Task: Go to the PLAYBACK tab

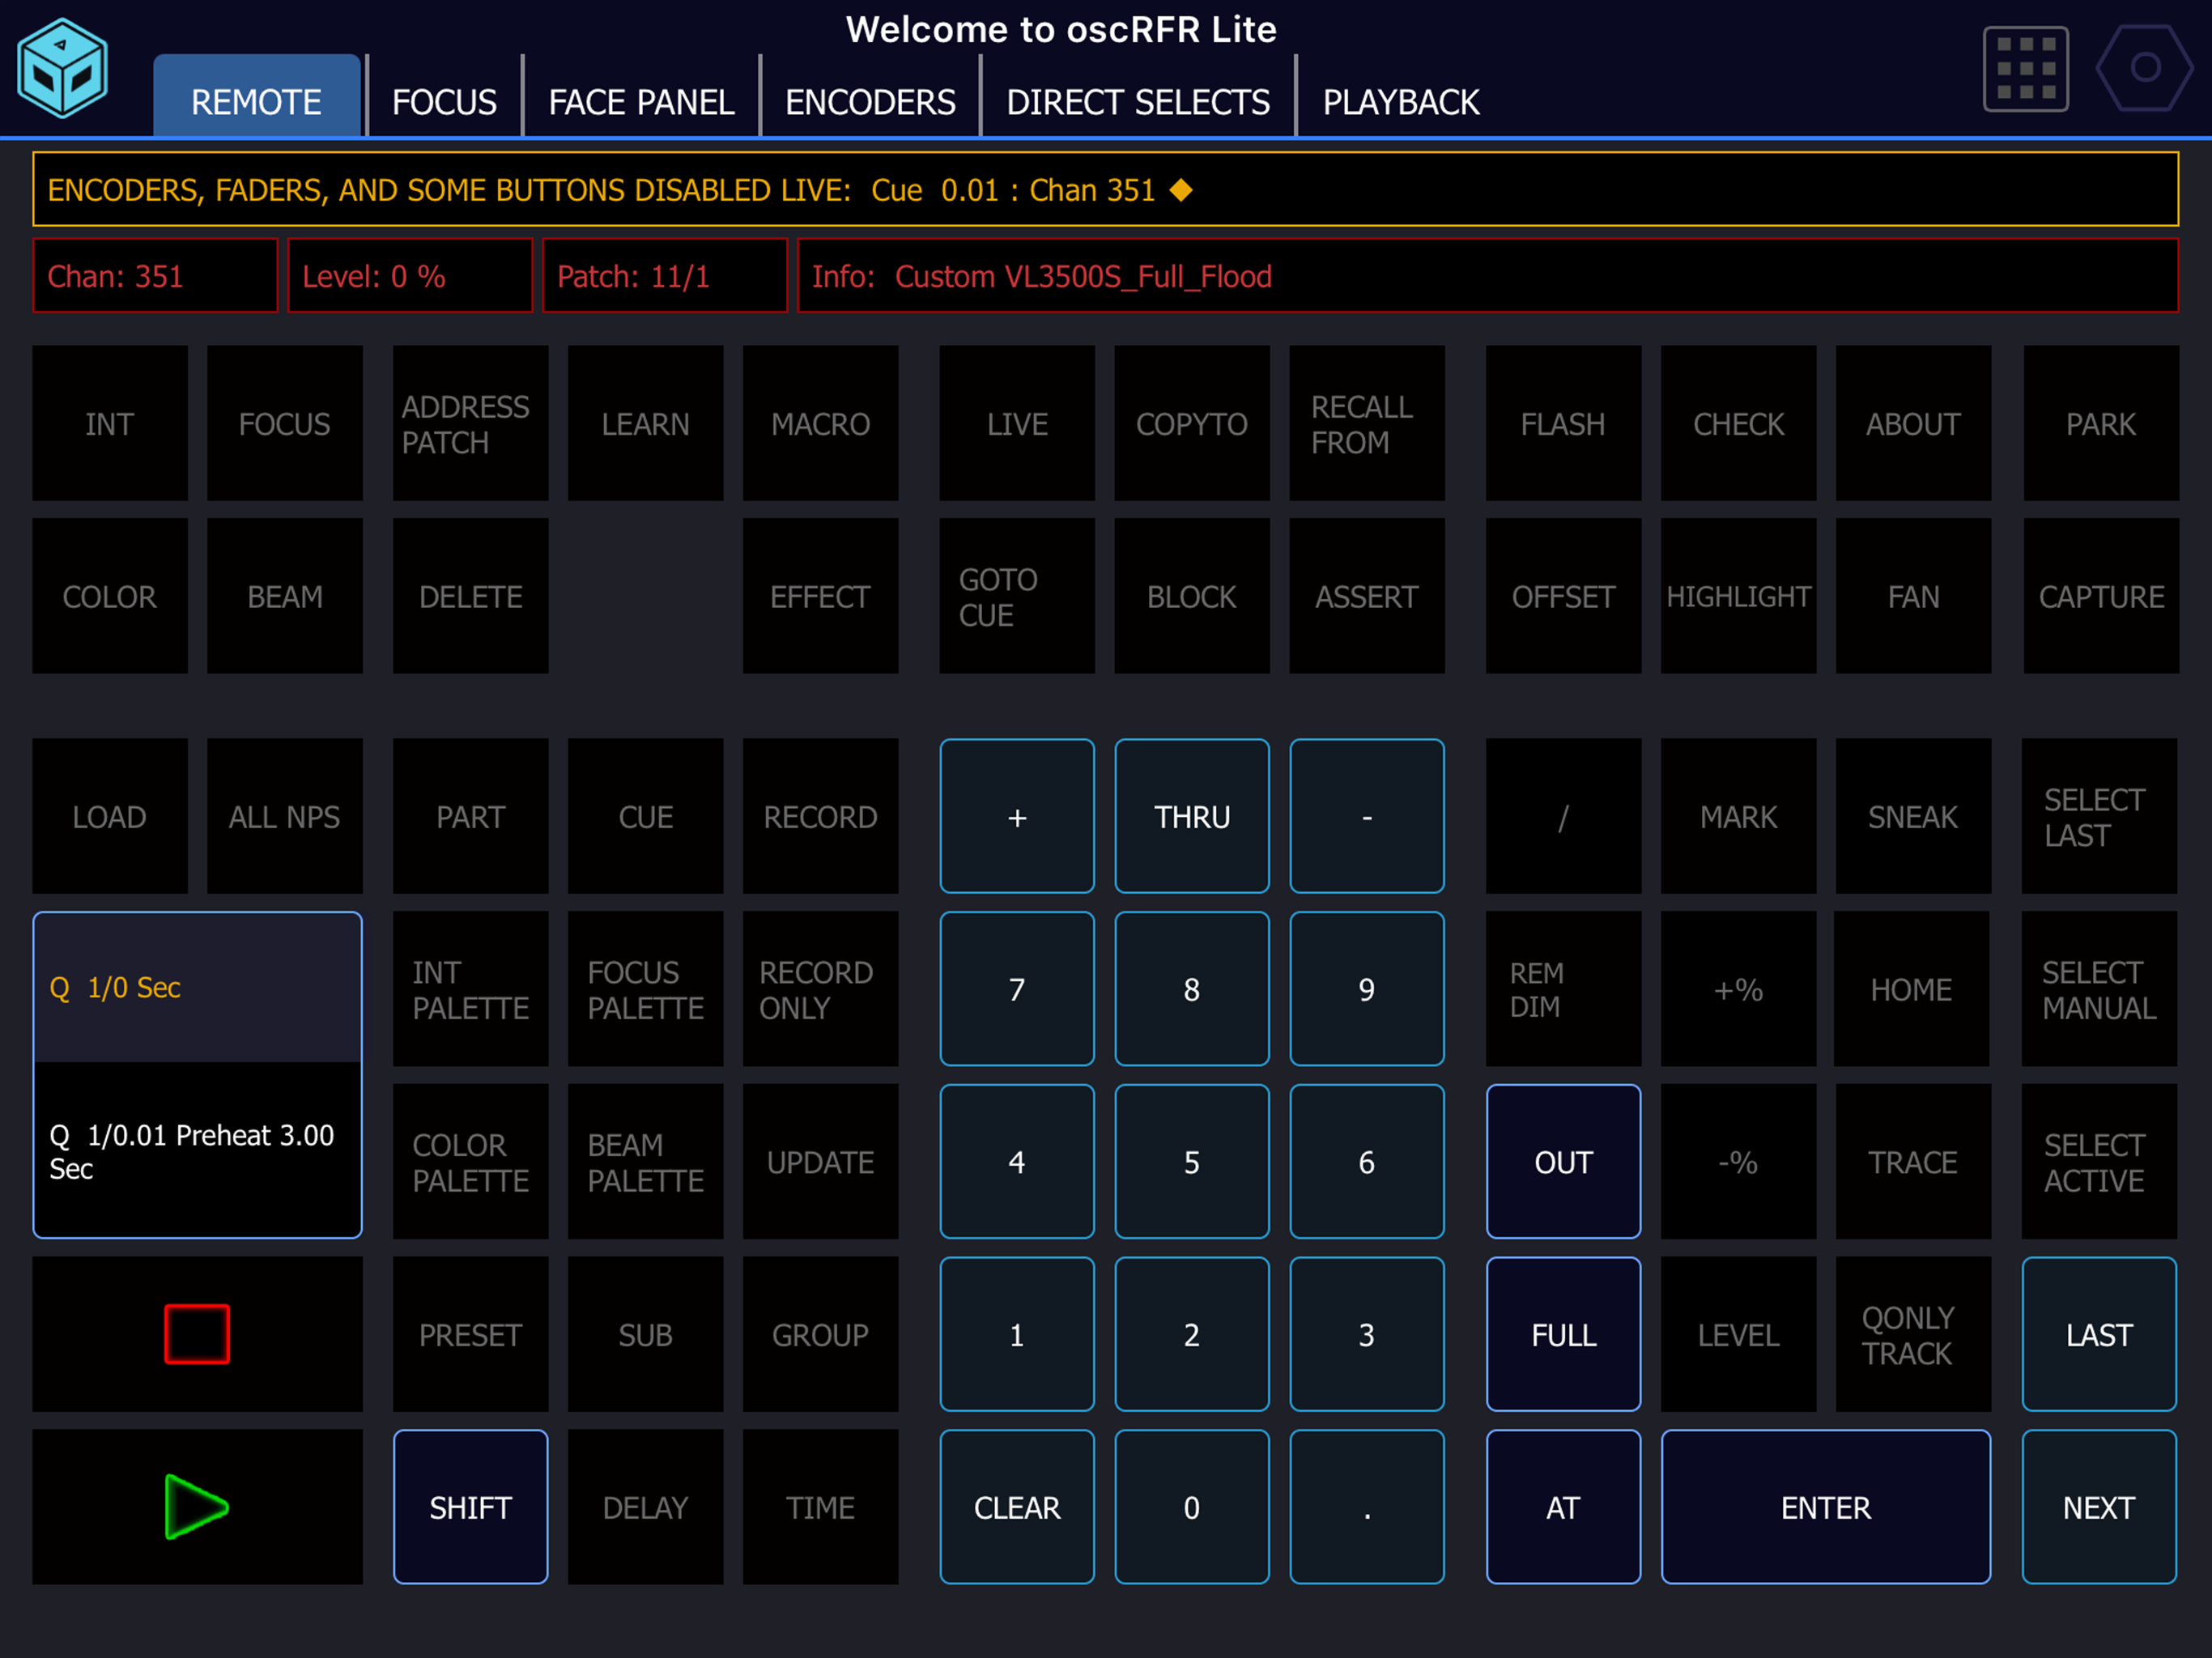Action: click(x=1400, y=102)
